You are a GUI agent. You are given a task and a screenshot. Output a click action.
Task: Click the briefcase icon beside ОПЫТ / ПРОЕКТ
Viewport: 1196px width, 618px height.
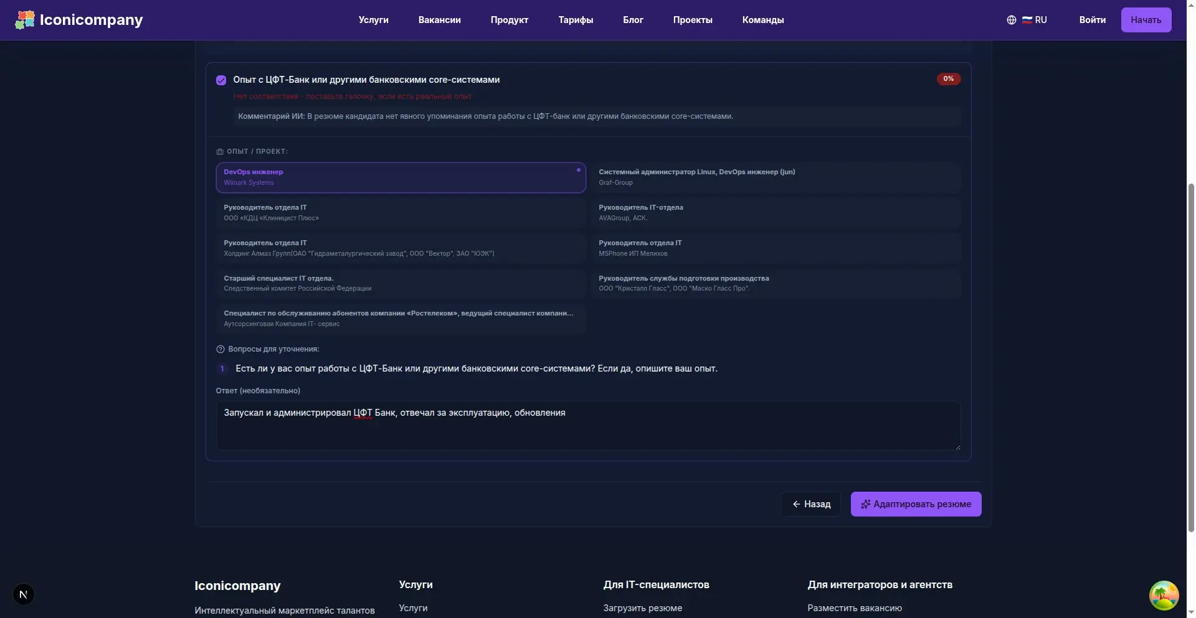(x=220, y=152)
